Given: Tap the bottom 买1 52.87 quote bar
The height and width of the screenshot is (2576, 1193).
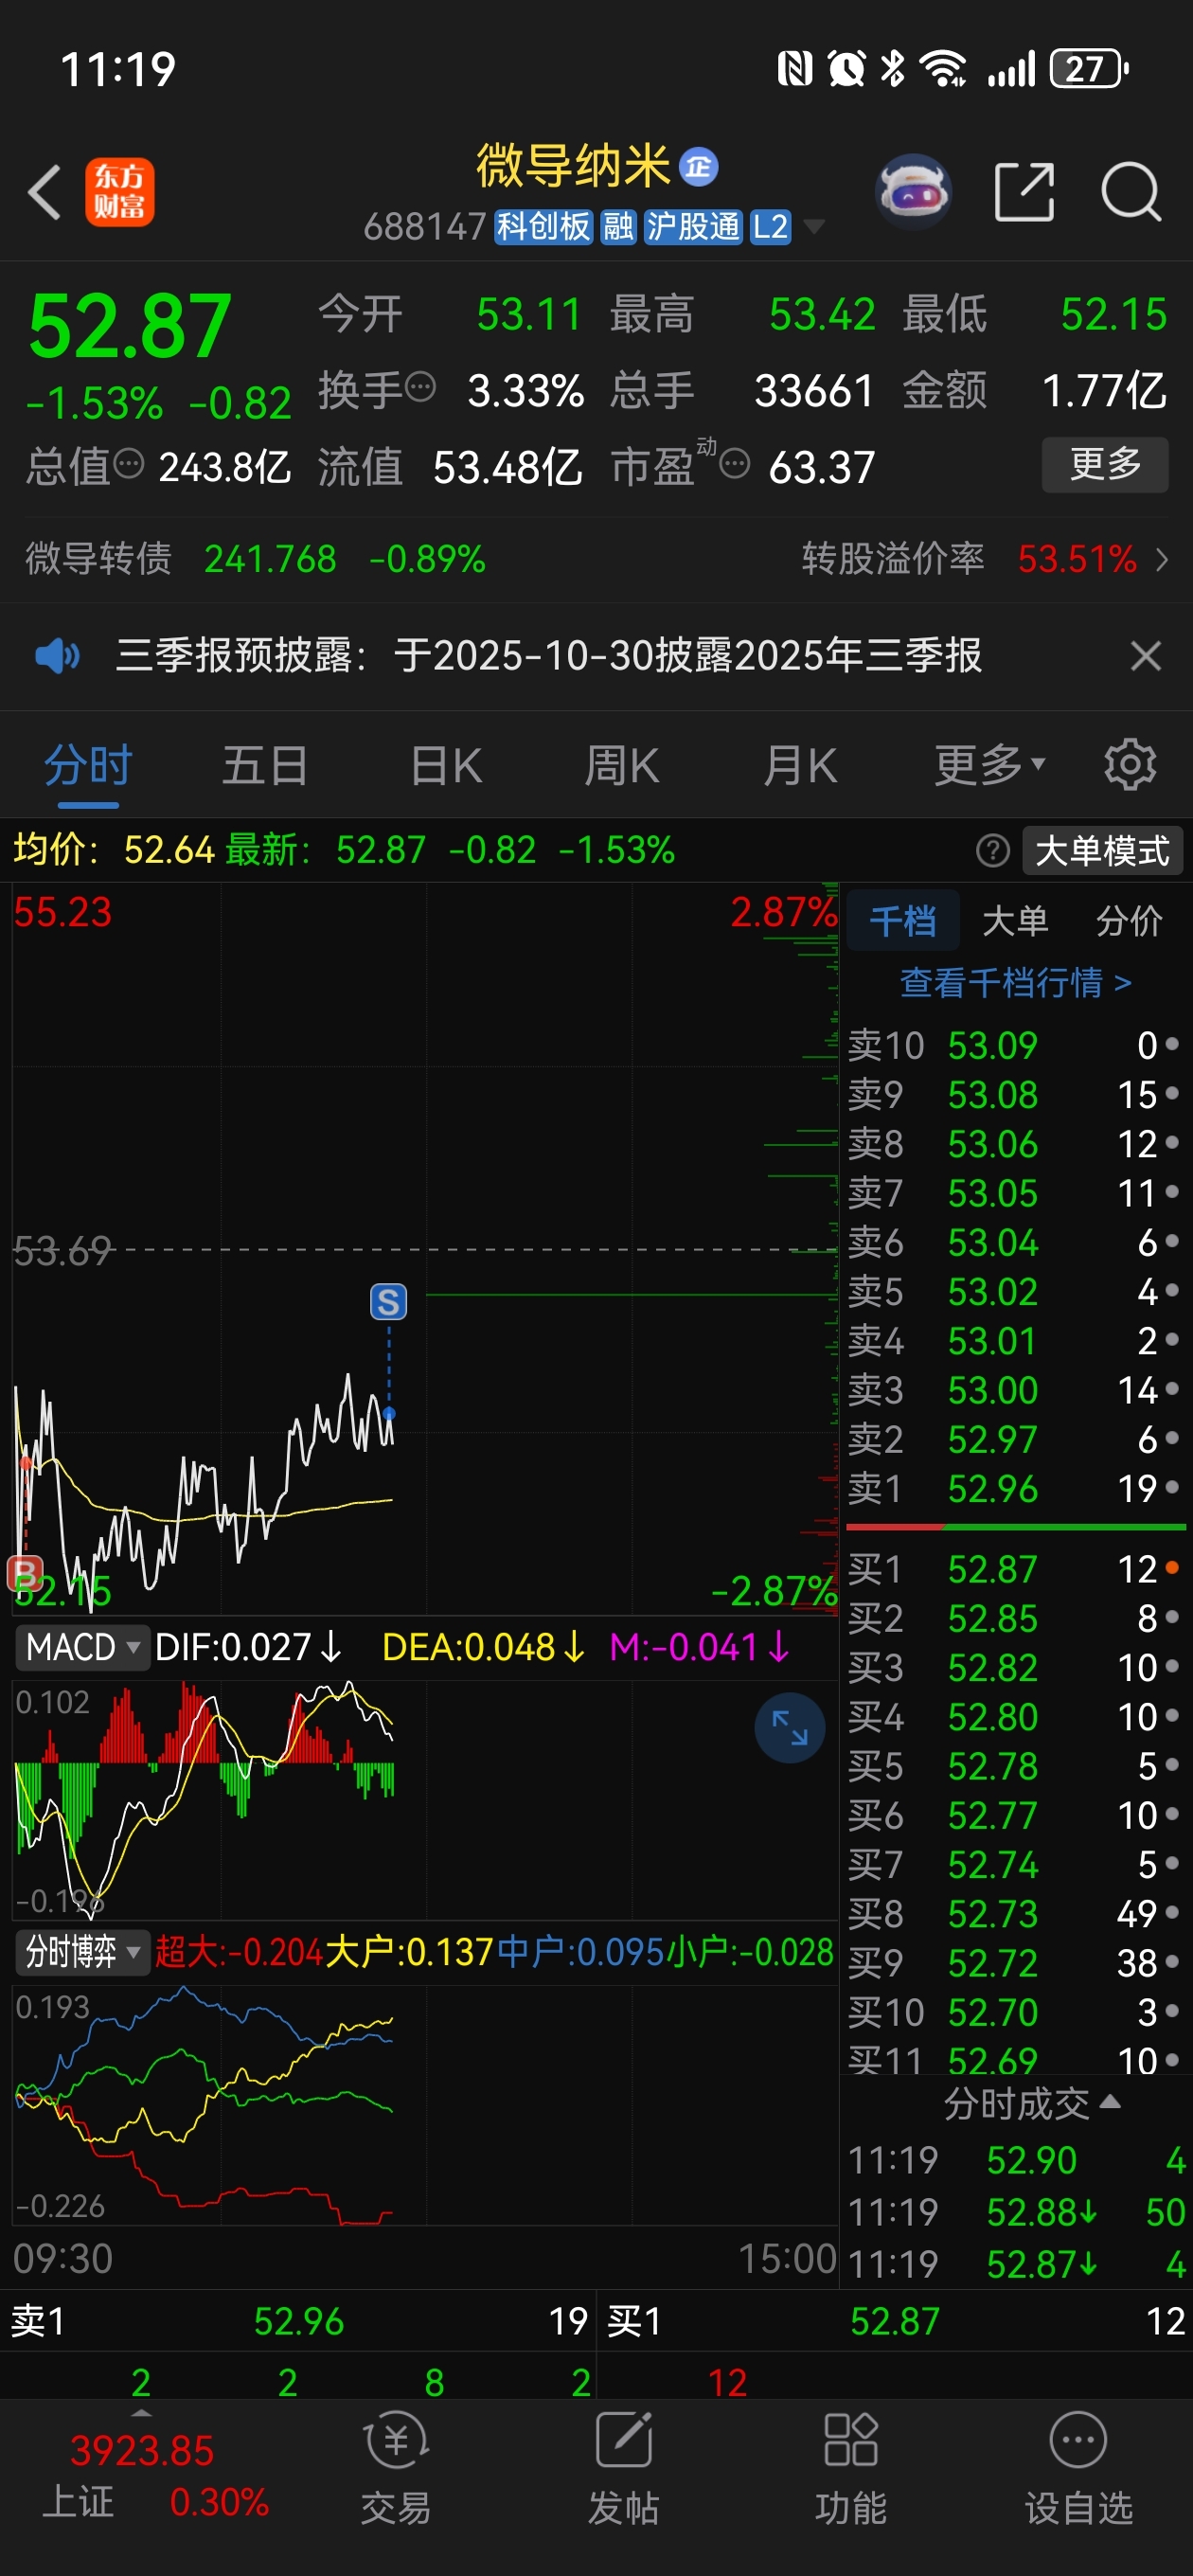Looking at the screenshot, I should (x=895, y=2320).
